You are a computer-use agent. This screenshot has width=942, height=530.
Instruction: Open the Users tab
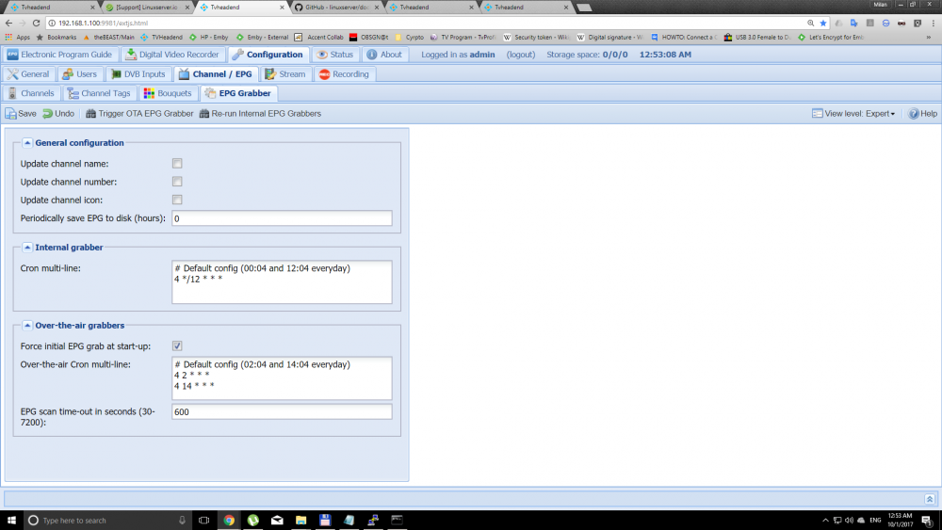click(x=79, y=74)
